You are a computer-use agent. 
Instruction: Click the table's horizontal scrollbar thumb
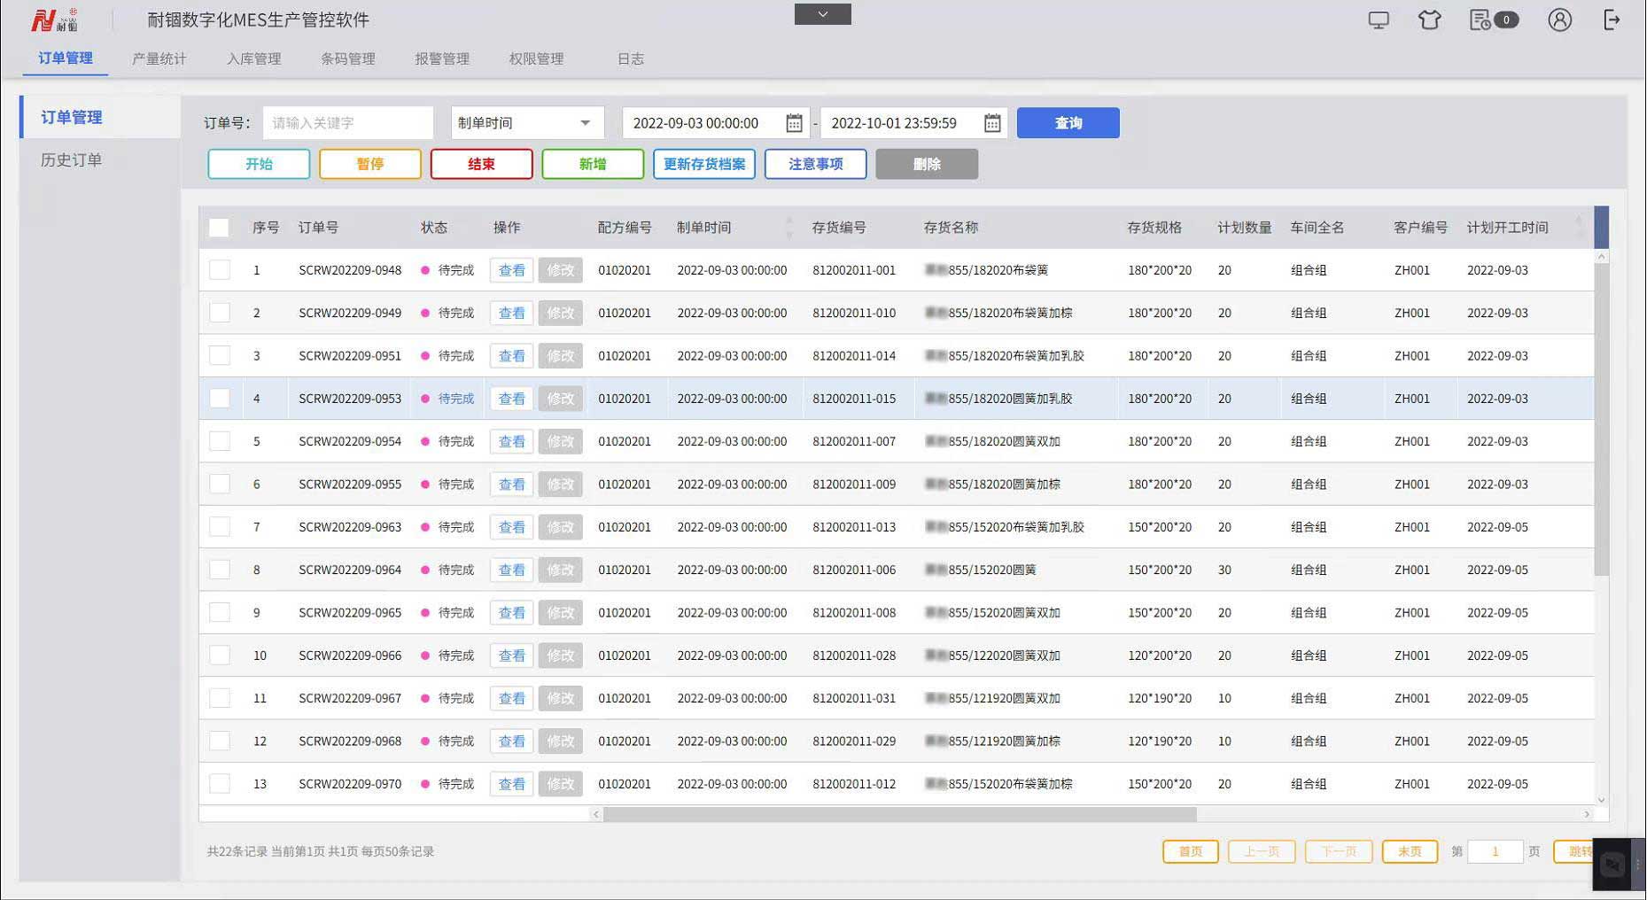click(x=899, y=814)
